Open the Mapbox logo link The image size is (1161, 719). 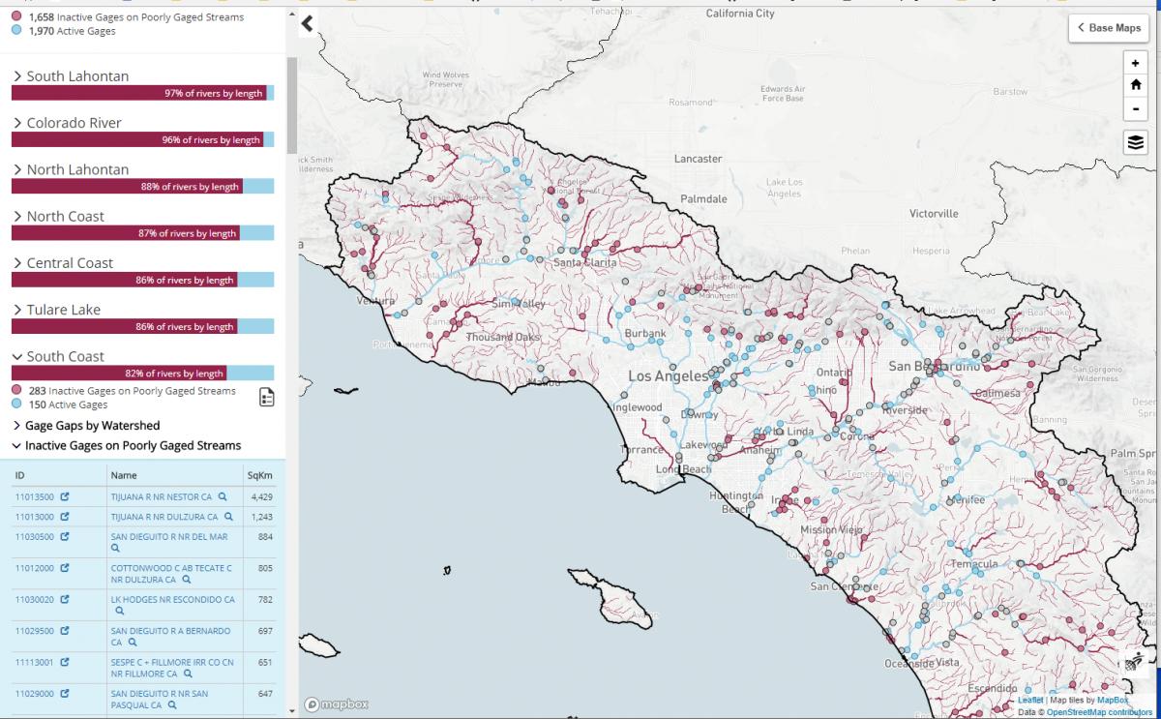click(337, 704)
